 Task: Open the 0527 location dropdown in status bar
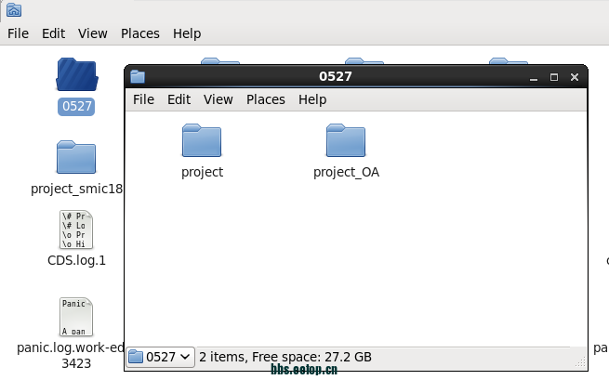coord(161,357)
